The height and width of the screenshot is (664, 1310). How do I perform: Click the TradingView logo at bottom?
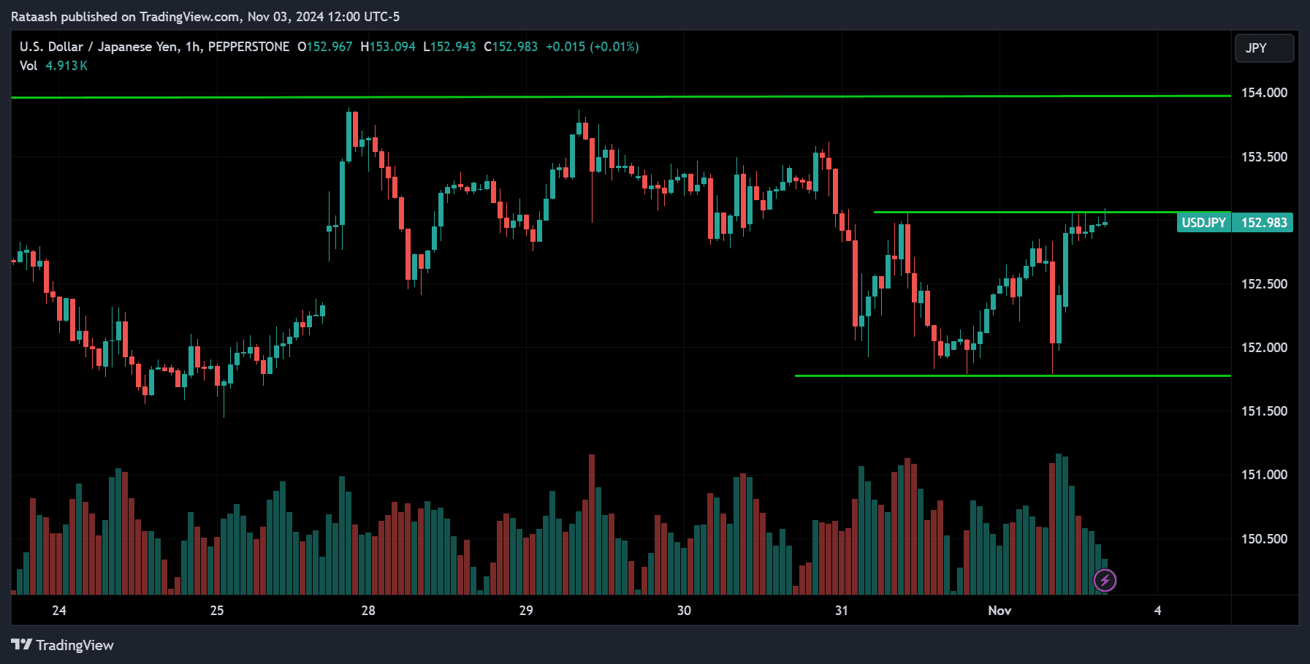(x=62, y=645)
